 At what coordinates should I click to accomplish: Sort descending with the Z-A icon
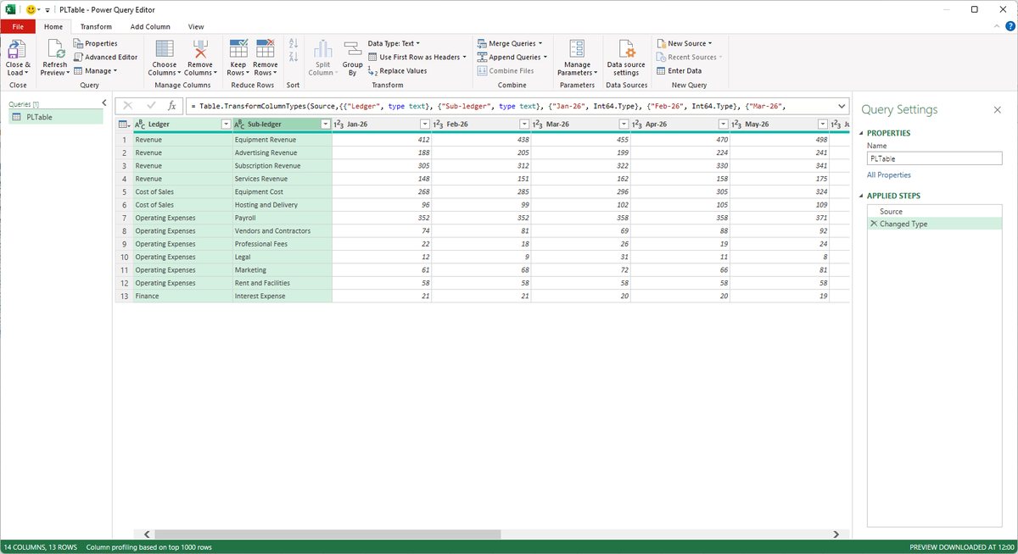[x=294, y=57]
